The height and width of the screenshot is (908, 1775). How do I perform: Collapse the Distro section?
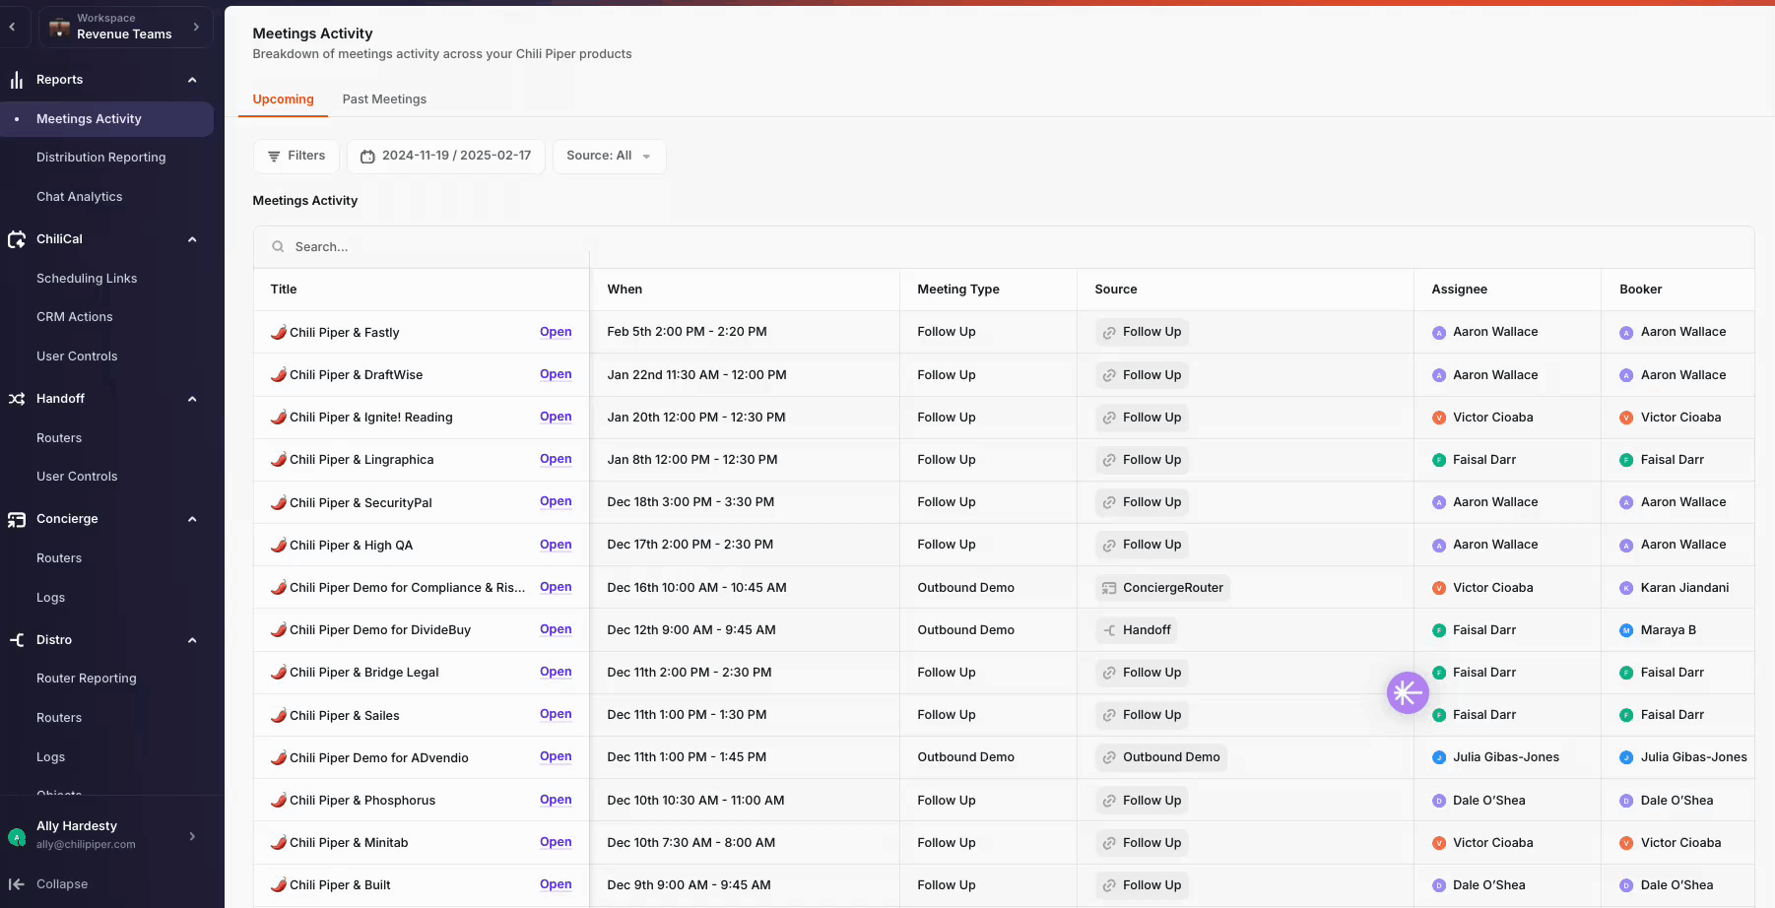tap(192, 640)
